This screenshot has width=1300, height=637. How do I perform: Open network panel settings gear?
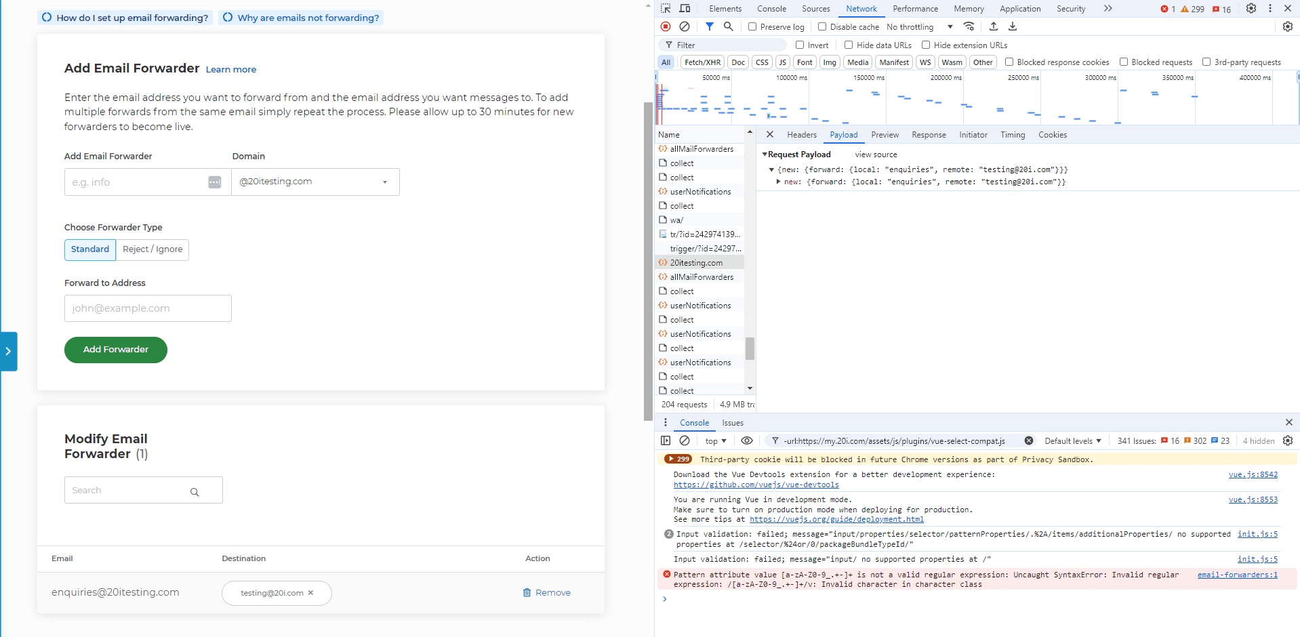click(1288, 26)
